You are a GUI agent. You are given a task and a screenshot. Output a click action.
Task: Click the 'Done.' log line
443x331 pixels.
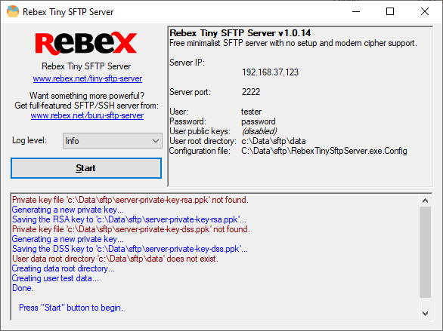23,288
